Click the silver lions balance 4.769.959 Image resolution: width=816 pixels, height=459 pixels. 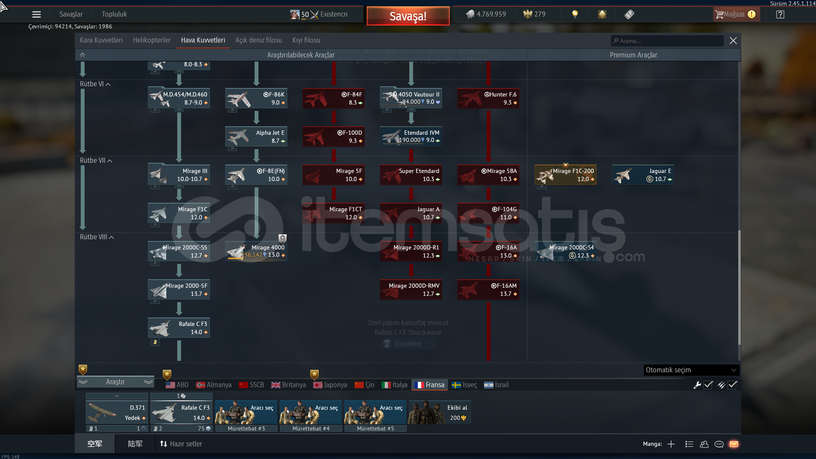486,14
